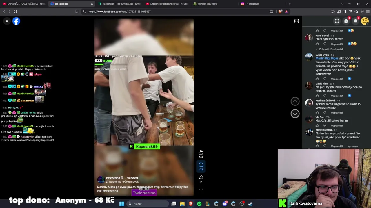The width and height of the screenshot is (371, 208).
Task: Open the Brave VPN shield icon
Action: point(362,12)
